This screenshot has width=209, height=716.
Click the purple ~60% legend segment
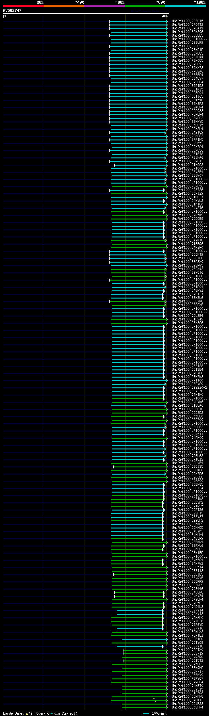[x=104, y=6]
